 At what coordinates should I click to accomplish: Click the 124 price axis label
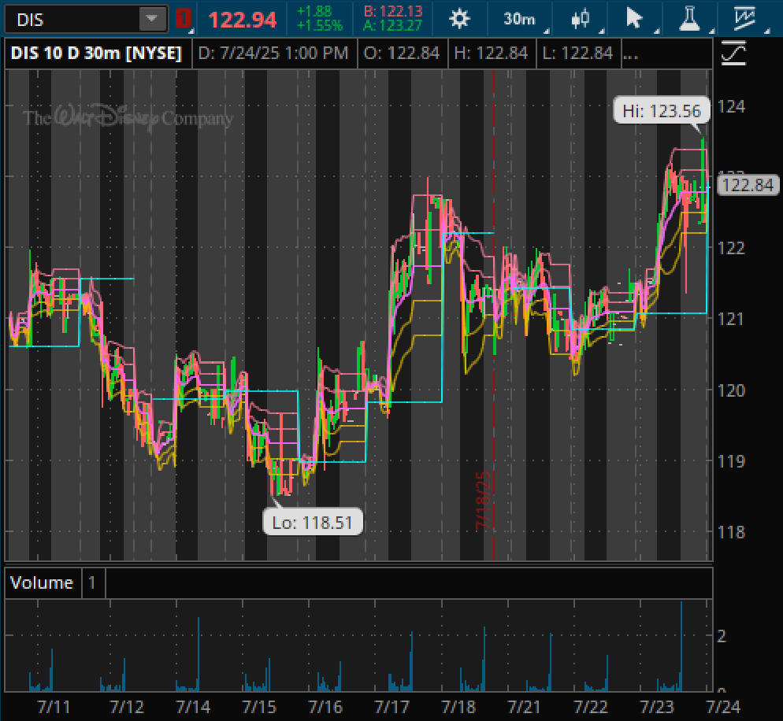pos(731,106)
